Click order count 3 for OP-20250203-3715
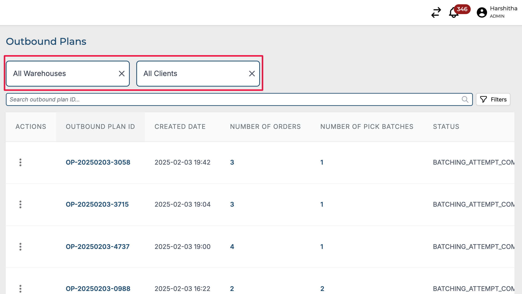Screen dimensions: 522x294 click(232, 204)
